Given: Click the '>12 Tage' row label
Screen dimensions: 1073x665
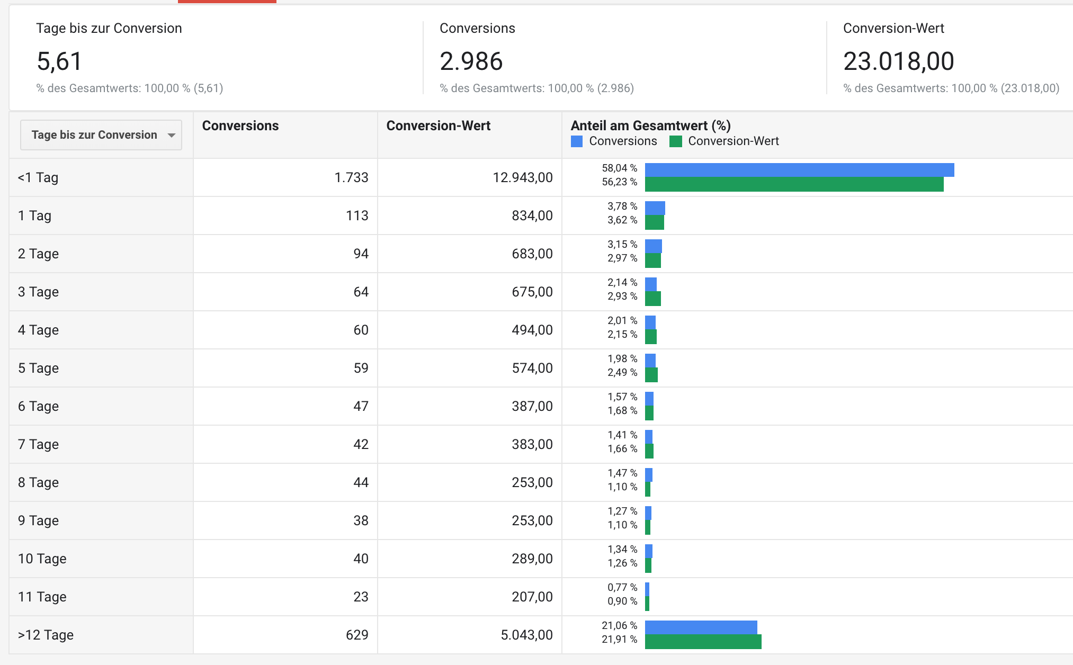Looking at the screenshot, I should (x=46, y=635).
